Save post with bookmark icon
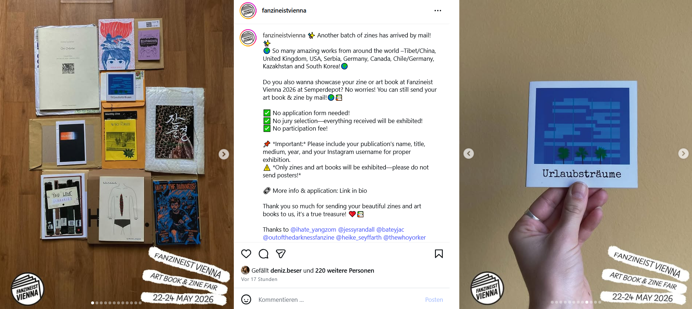The height and width of the screenshot is (309, 692). tap(439, 254)
